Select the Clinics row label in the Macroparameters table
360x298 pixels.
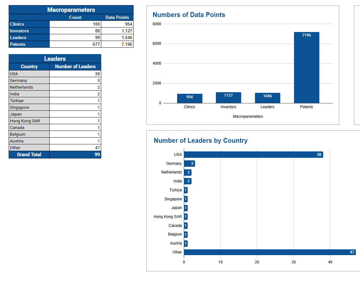tap(29, 24)
